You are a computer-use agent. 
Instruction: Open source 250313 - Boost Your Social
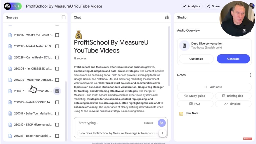click(x=32, y=136)
